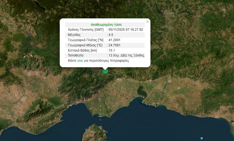Click the 'Τοποθεσία' row label
The width and height of the screenshot is (234, 141).
pos(76,55)
